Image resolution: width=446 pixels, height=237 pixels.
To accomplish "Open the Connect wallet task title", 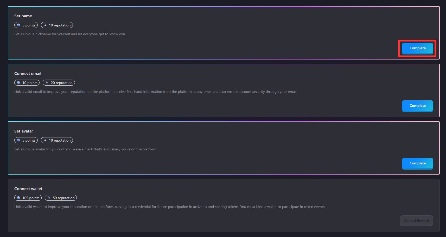I will pyautogui.click(x=28, y=189).
